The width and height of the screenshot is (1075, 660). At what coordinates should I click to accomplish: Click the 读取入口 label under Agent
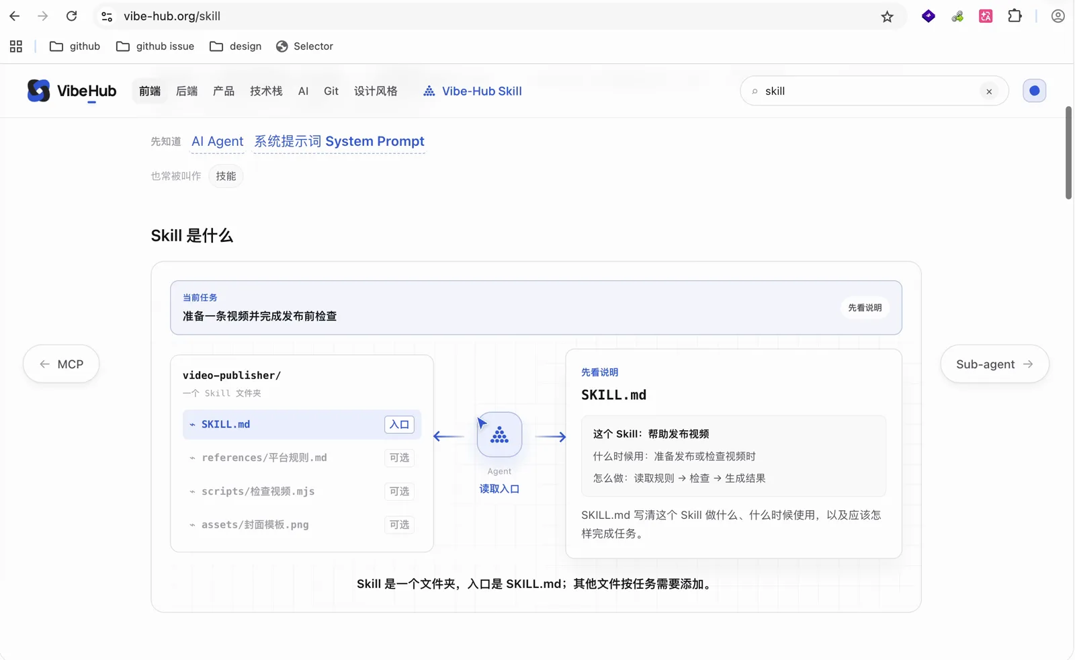tap(499, 489)
